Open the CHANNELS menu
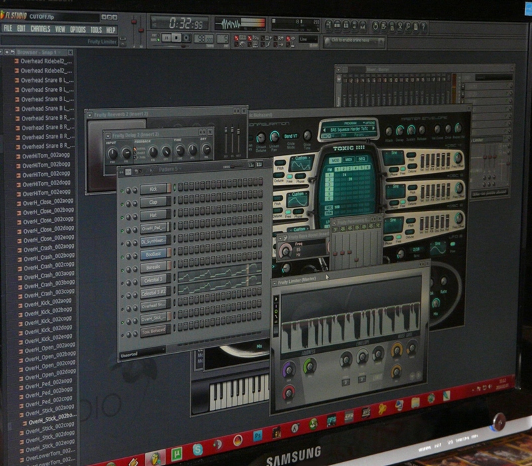532x466 pixels. 40,29
